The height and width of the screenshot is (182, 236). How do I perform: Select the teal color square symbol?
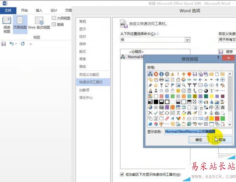189,96
